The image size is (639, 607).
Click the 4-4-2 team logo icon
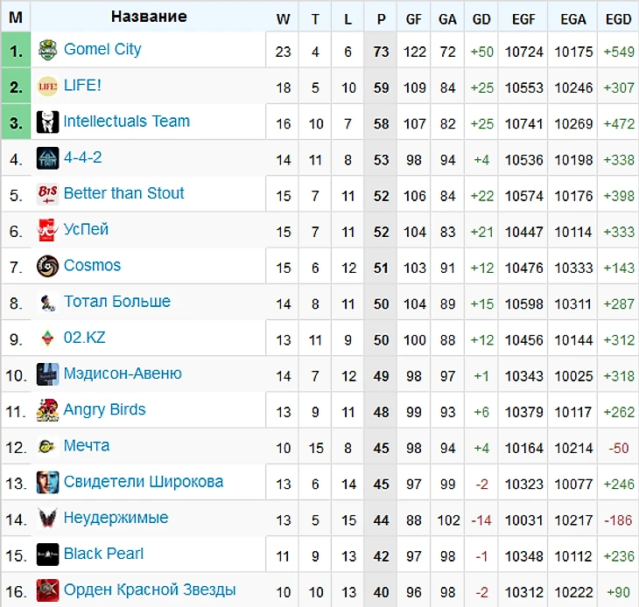[47, 158]
